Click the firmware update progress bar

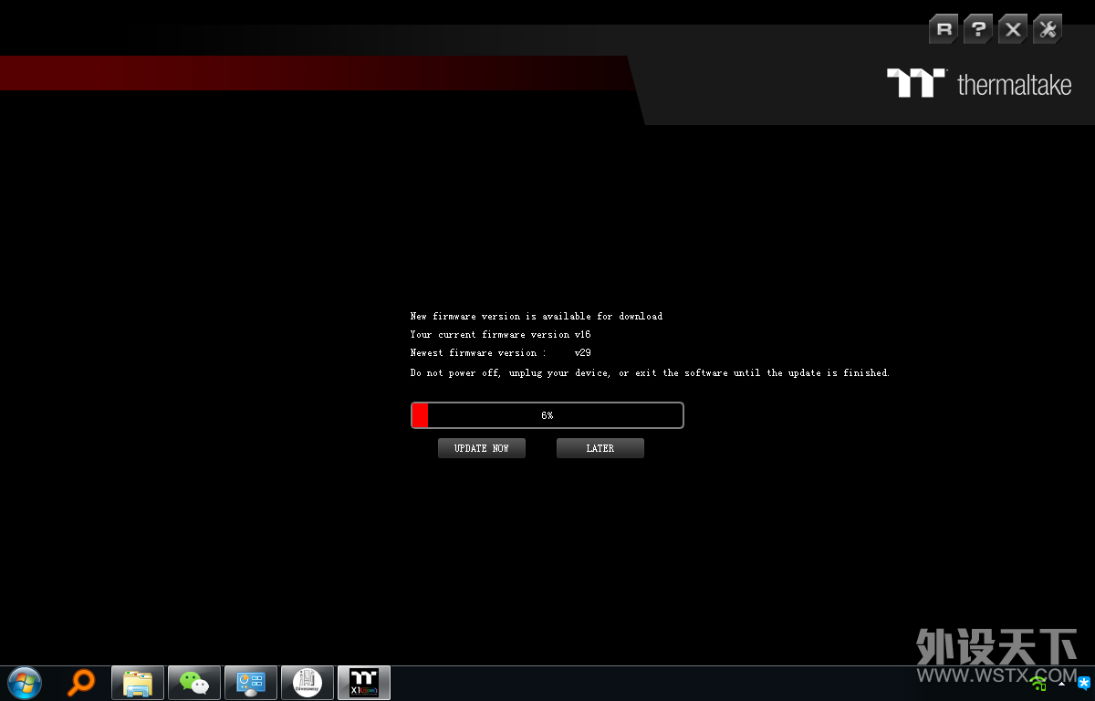tap(547, 415)
